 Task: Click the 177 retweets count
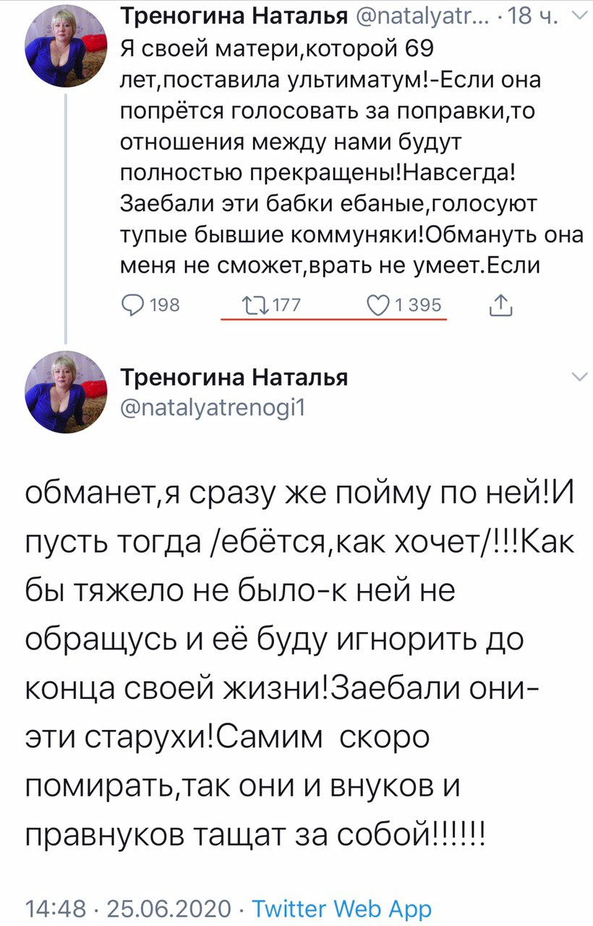pos(286,305)
